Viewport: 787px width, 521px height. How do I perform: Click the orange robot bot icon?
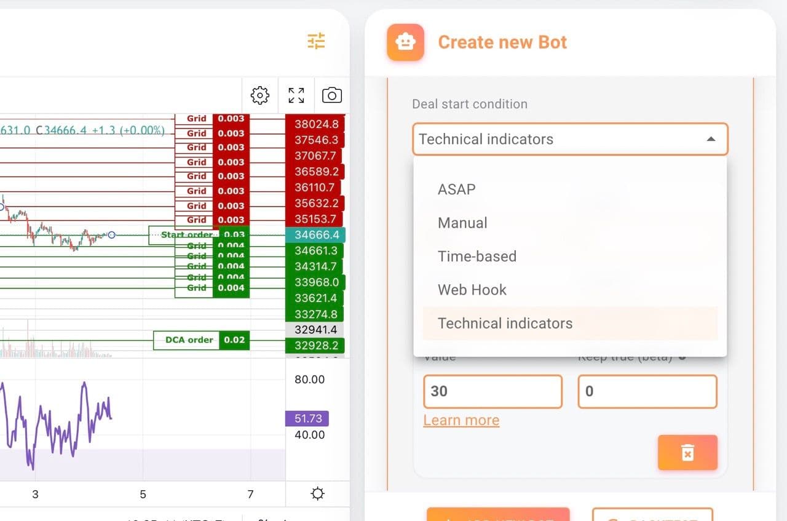pyautogui.click(x=405, y=42)
